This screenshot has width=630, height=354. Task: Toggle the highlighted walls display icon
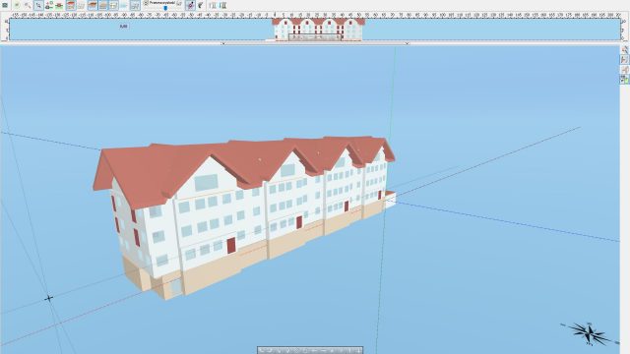pyautogui.click(x=114, y=5)
